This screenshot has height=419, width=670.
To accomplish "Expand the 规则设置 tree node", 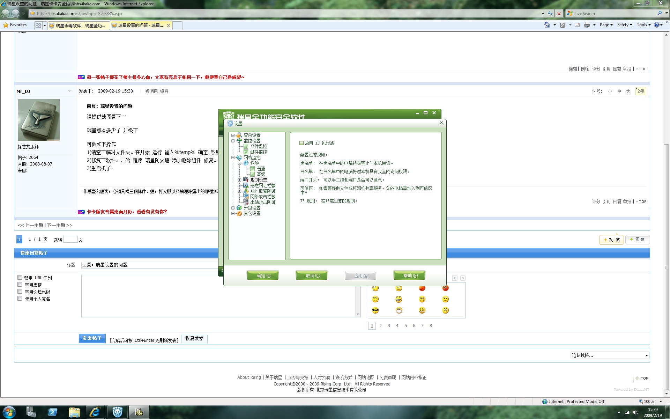I will coord(239,180).
